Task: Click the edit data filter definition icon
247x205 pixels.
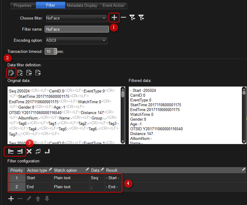Action: tap(11, 72)
